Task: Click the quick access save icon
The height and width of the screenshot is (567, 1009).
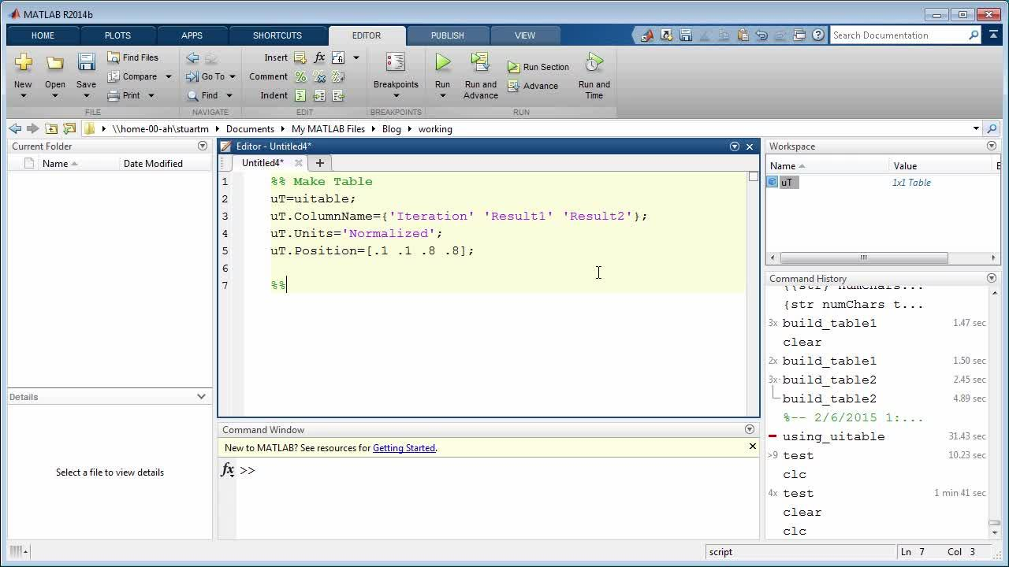Action: (685, 35)
